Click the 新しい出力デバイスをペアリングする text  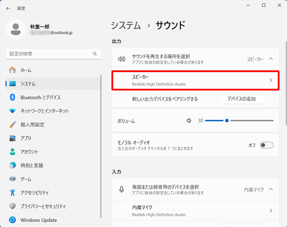coord(165,99)
